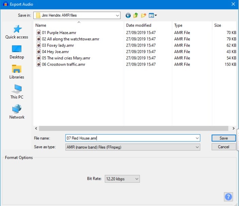Click the scrollbar right arrow
The image size is (239, 206).
pos(233,128)
